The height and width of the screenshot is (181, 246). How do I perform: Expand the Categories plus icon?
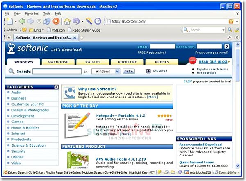click(x=56, y=87)
